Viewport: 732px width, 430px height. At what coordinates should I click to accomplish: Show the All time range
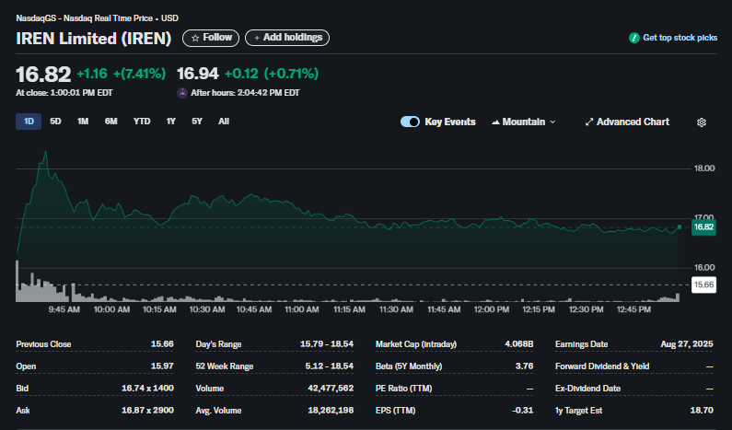(224, 122)
